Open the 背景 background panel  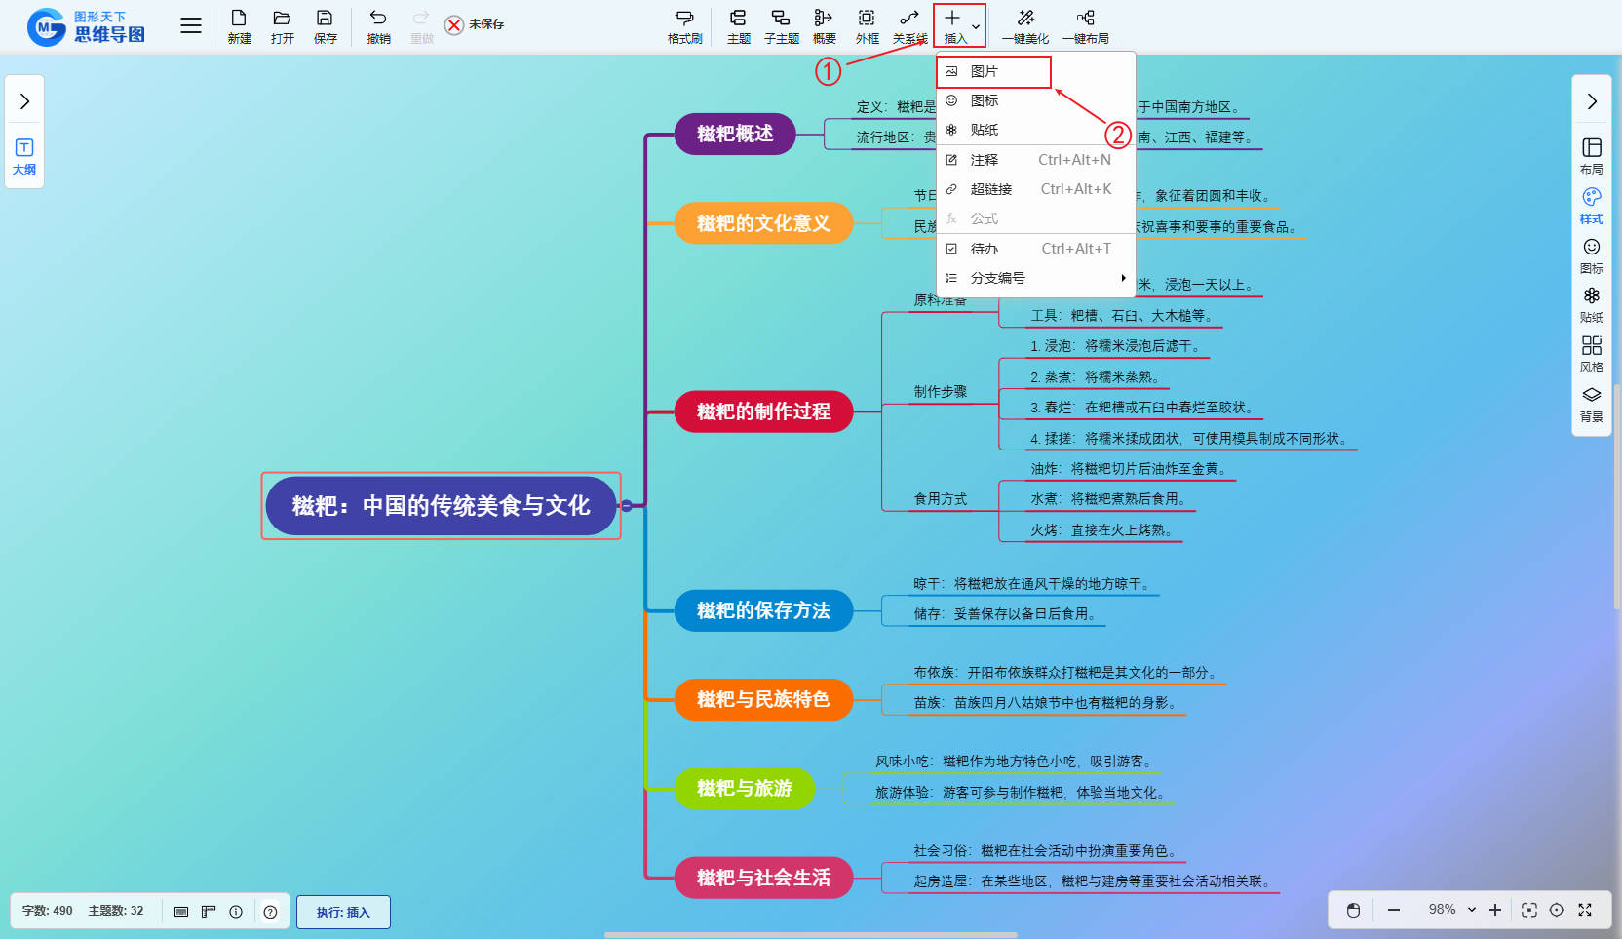(1591, 404)
